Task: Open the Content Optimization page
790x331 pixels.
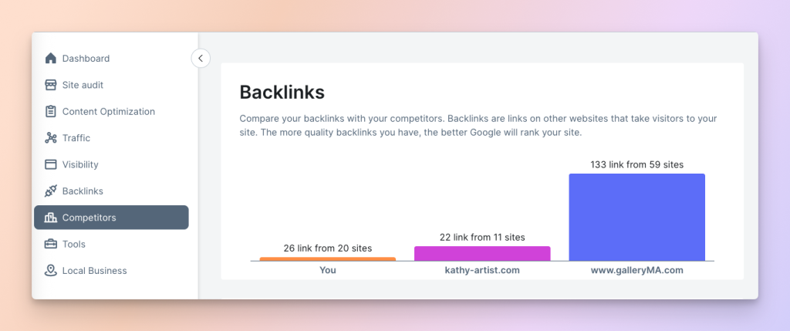Action: point(108,111)
